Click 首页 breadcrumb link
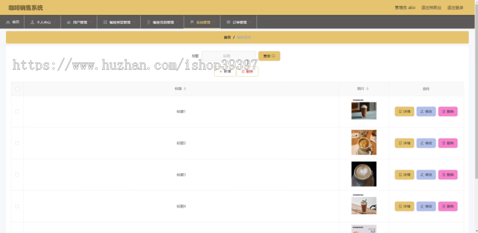The width and height of the screenshot is (478, 233). [227, 38]
